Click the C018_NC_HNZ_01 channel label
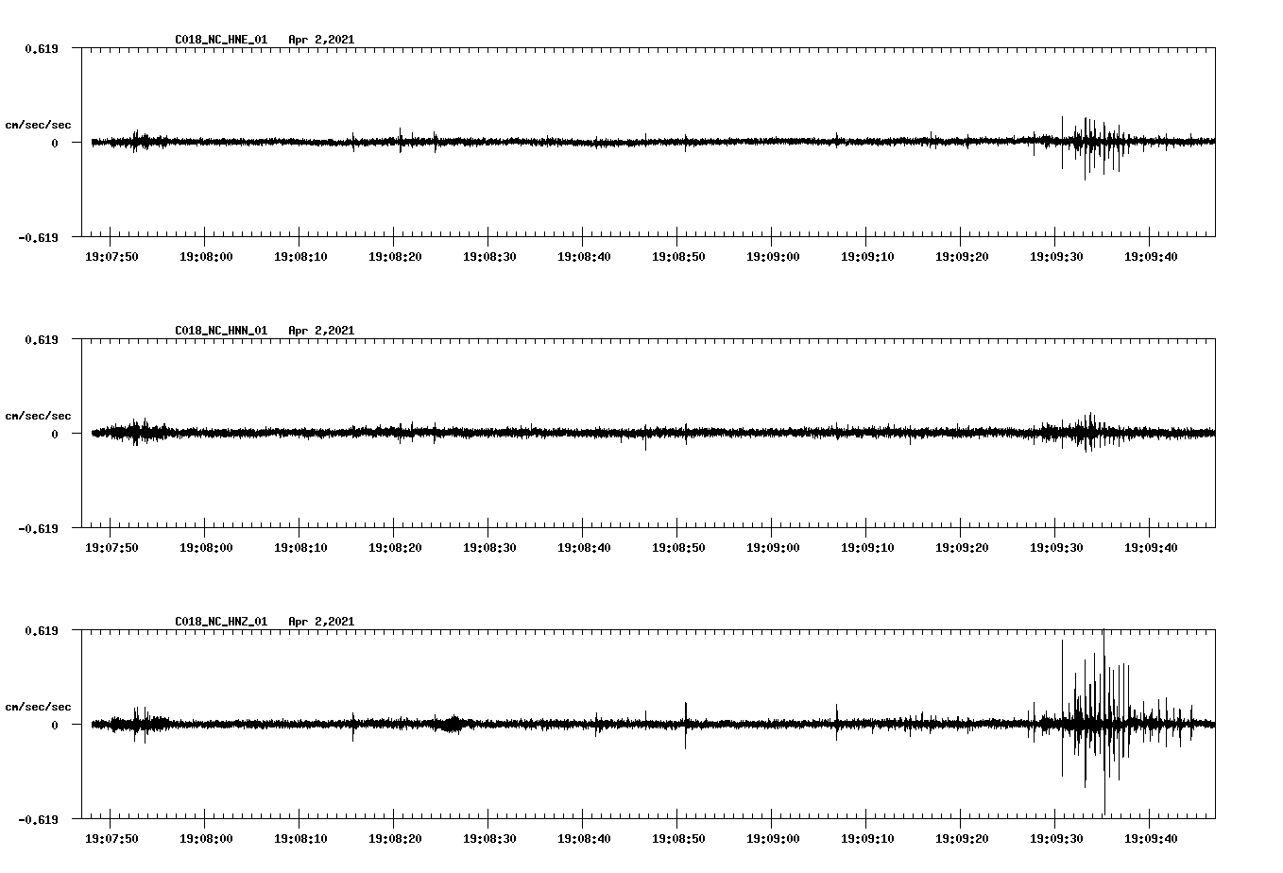 (x=219, y=621)
